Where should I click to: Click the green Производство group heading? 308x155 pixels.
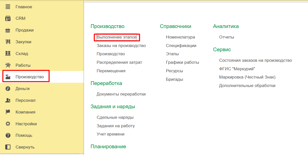107,26
